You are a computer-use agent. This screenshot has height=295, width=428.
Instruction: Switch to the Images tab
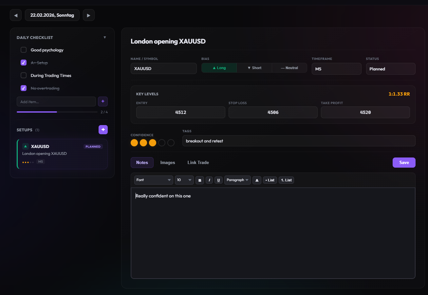coord(168,162)
